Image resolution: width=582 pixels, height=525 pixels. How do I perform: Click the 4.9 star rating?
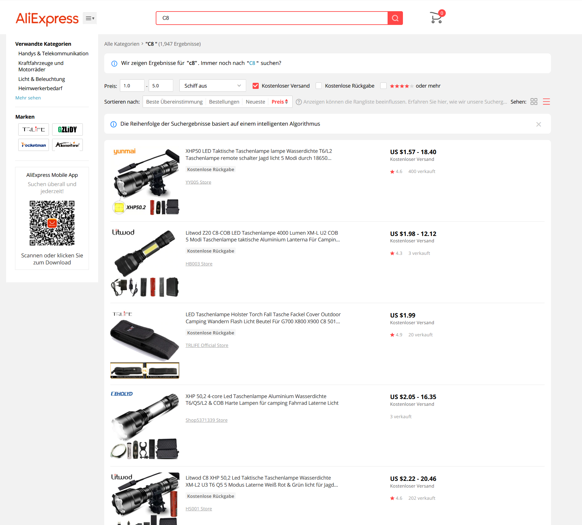coord(396,335)
